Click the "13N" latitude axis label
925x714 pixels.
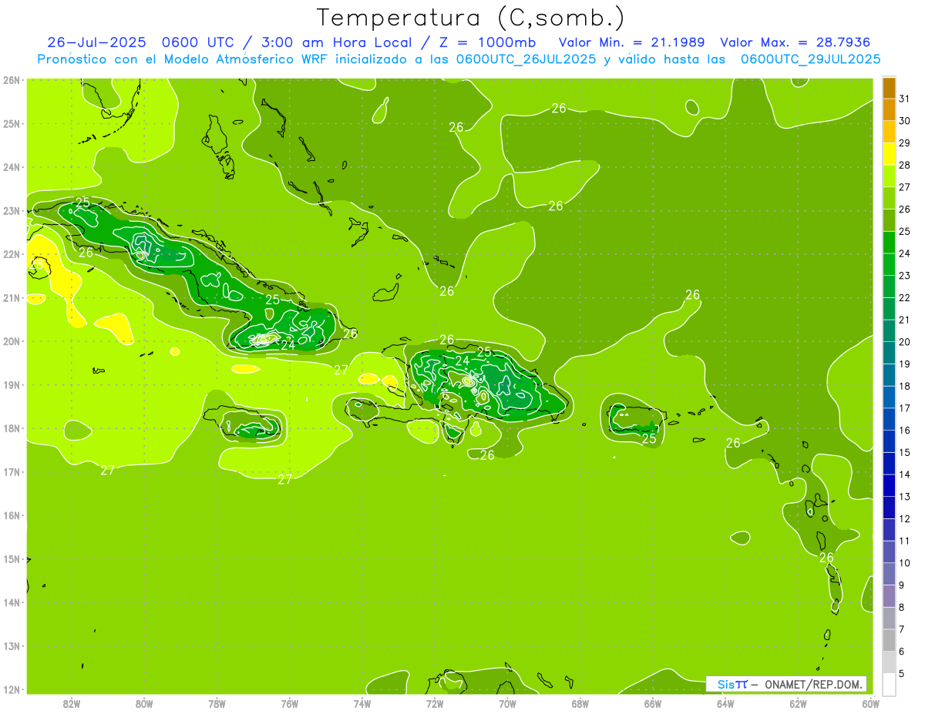pos(11,646)
